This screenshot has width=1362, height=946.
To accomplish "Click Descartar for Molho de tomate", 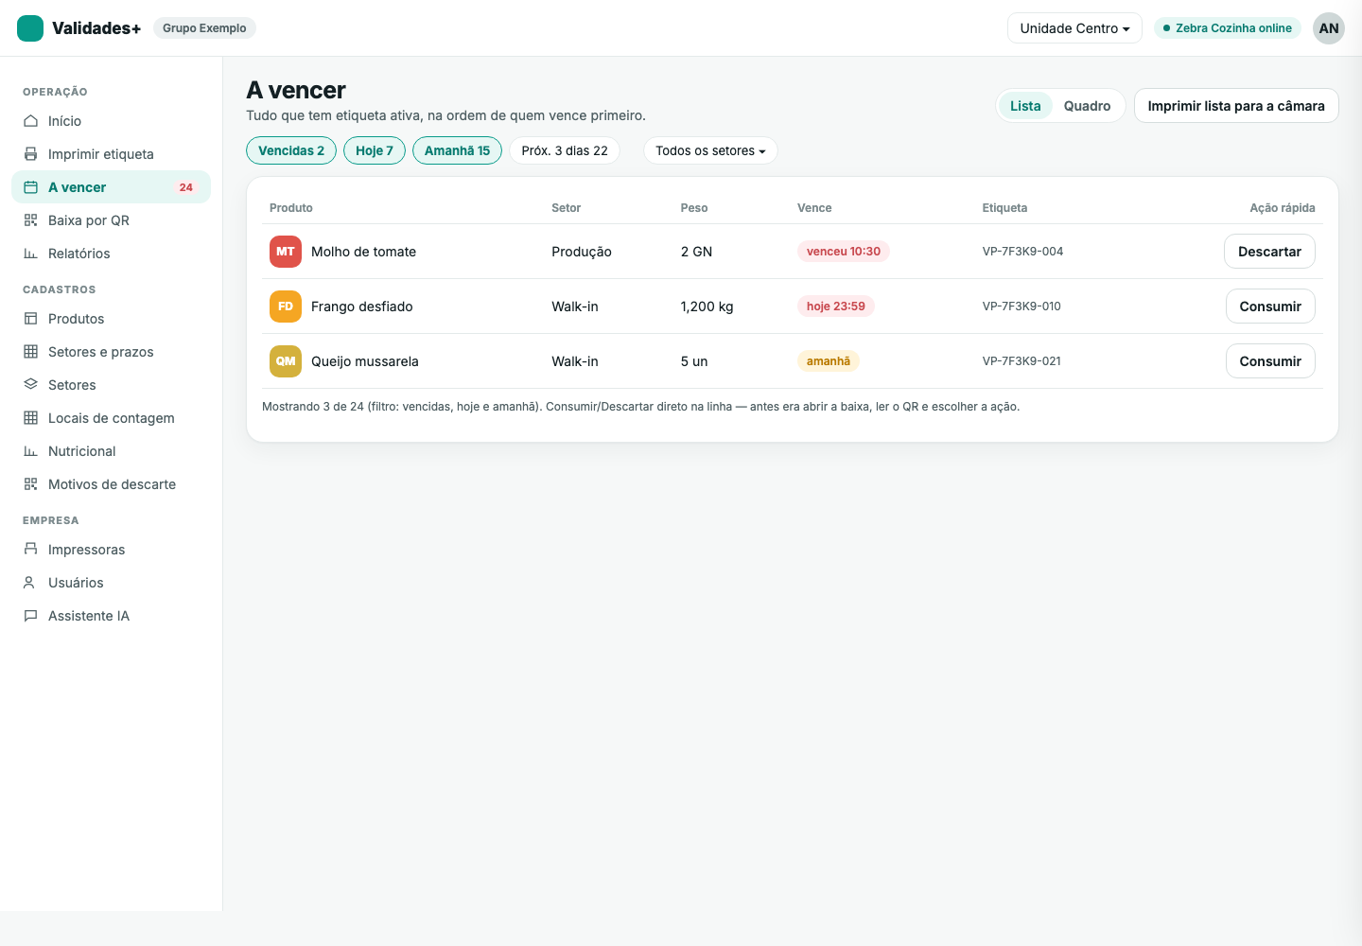I will point(1269,252).
